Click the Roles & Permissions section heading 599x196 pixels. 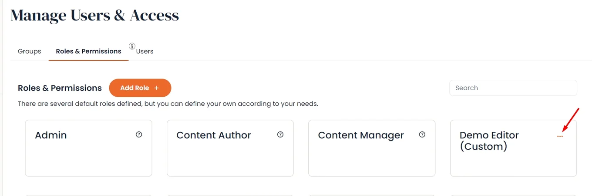(60, 88)
